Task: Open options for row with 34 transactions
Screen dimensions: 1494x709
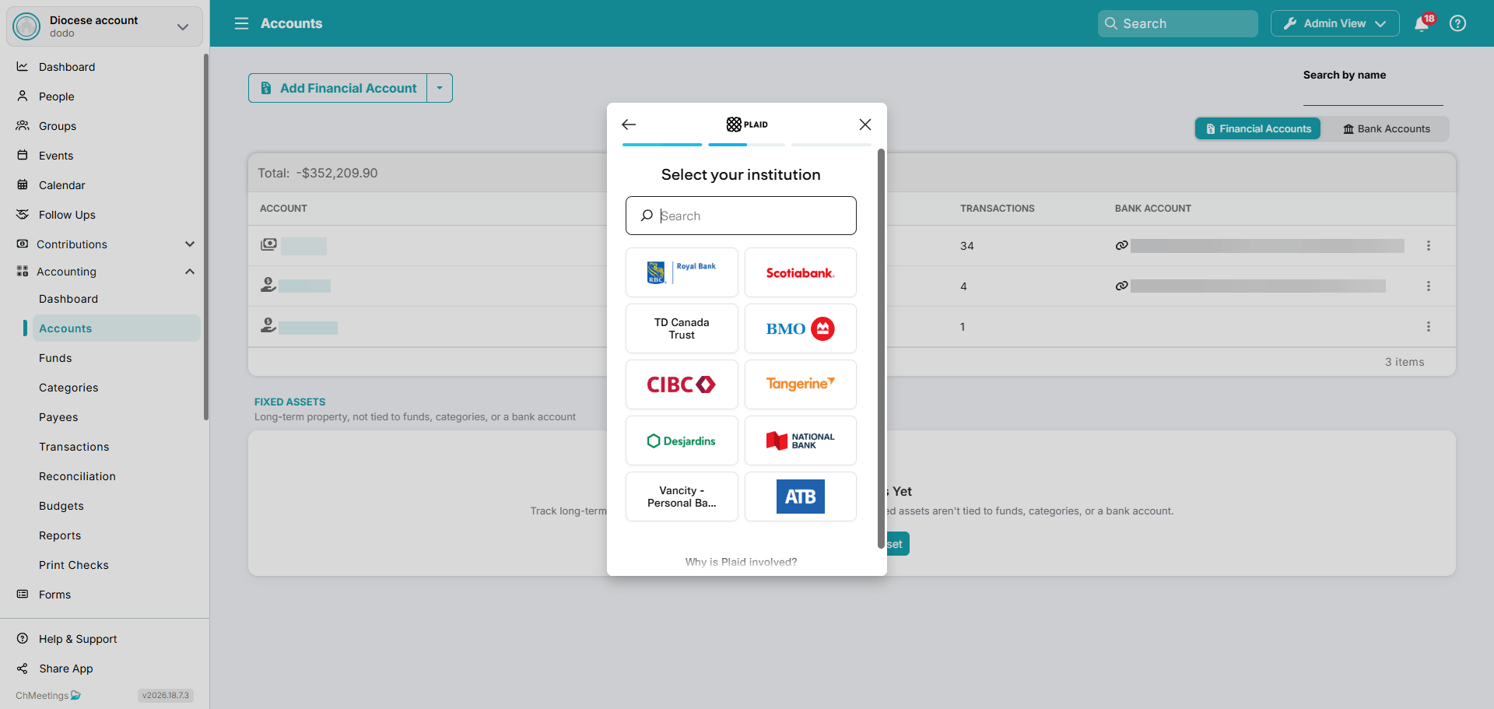Action: point(1429,246)
